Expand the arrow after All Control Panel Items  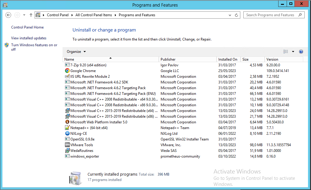115,15
